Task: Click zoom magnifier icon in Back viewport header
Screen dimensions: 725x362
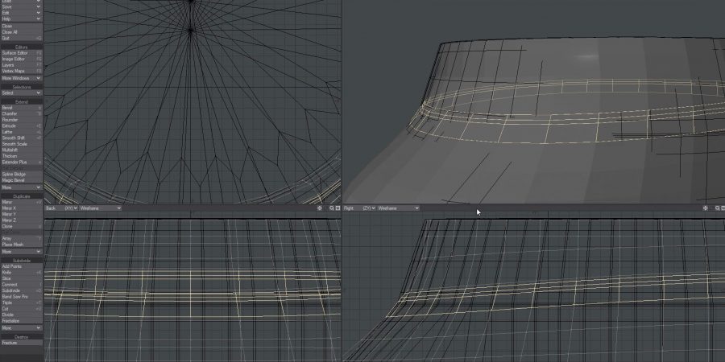Action: (x=332, y=208)
